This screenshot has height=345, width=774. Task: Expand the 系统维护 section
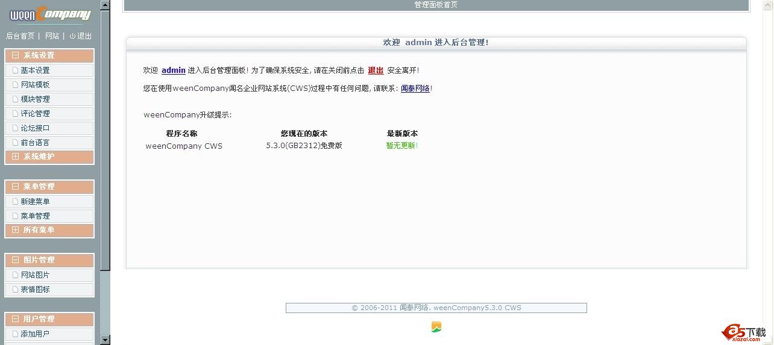pyautogui.click(x=49, y=157)
